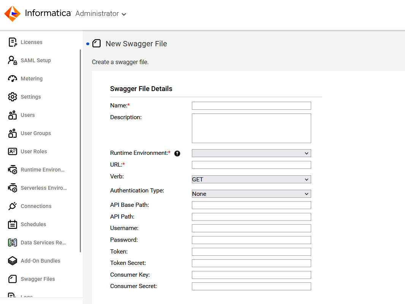Expand the Runtime Environment dropdown
Image resolution: width=405 pixels, height=304 pixels.
(251, 153)
